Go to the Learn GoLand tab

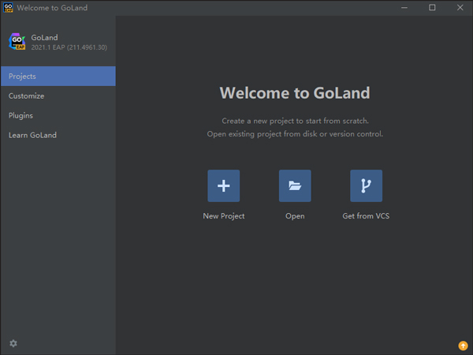[x=32, y=135]
